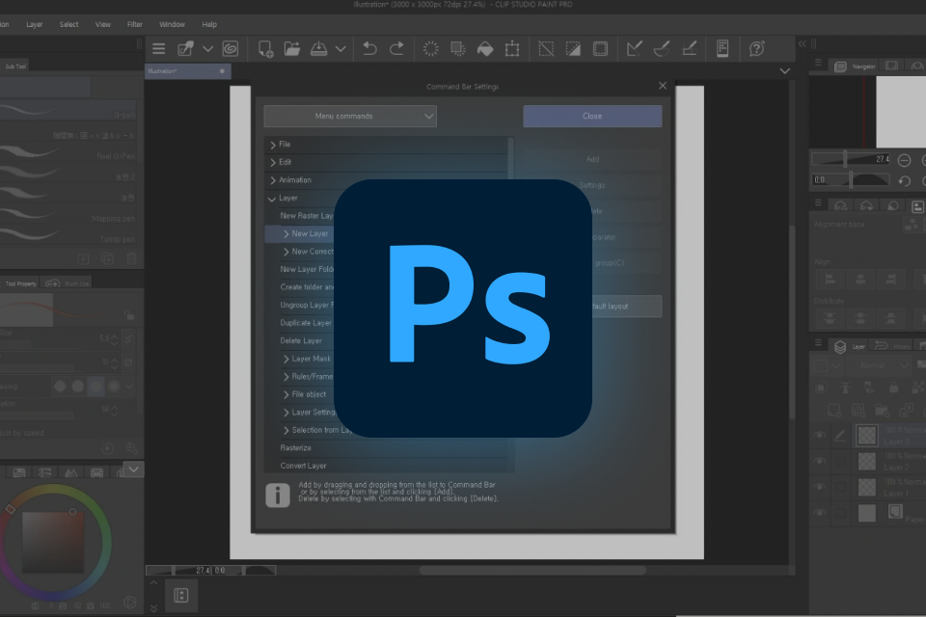Viewport: 926px width, 617px height.
Task: Expand the File category in command list
Action: [x=273, y=145]
